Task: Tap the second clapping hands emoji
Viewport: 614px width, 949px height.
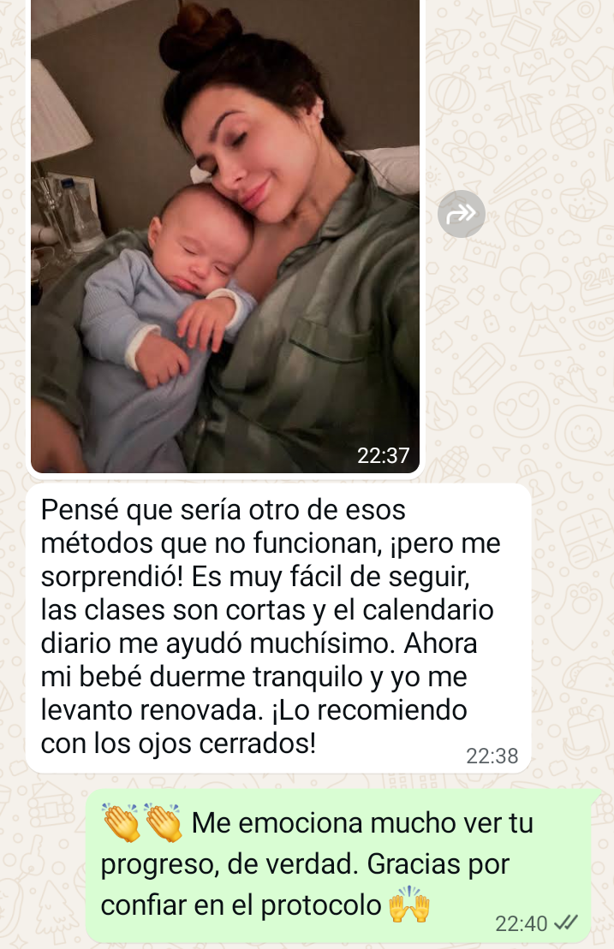Action: [x=163, y=822]
